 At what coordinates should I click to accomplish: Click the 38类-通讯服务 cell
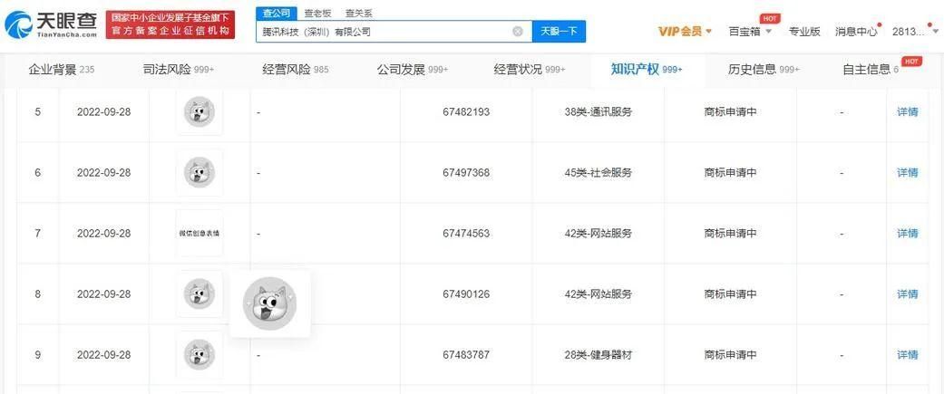coord(598,112)
